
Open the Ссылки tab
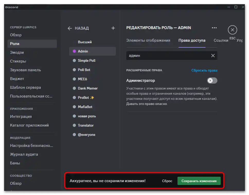221,40
